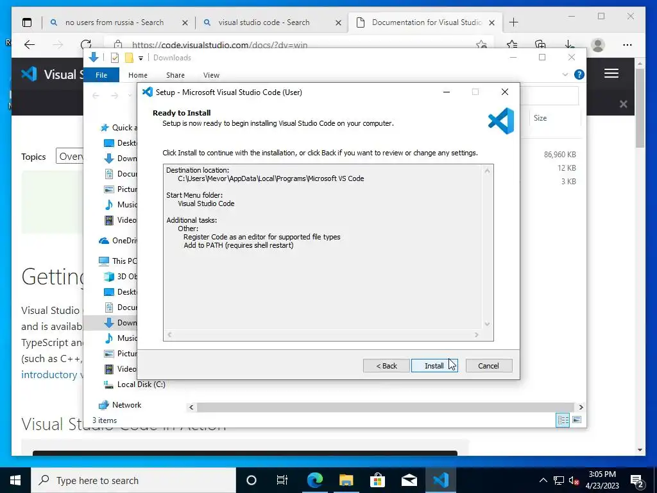657x493 pixels.
Task: Open explorer Help question-mark icon
Action: 579,74
